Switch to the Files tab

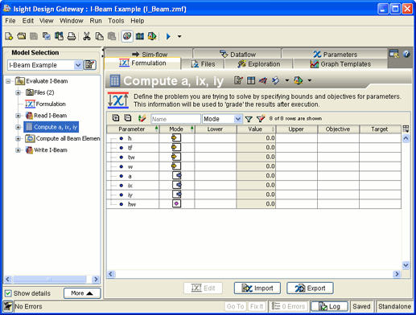(203, 64)
